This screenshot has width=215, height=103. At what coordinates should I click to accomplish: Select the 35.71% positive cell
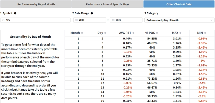152,61
